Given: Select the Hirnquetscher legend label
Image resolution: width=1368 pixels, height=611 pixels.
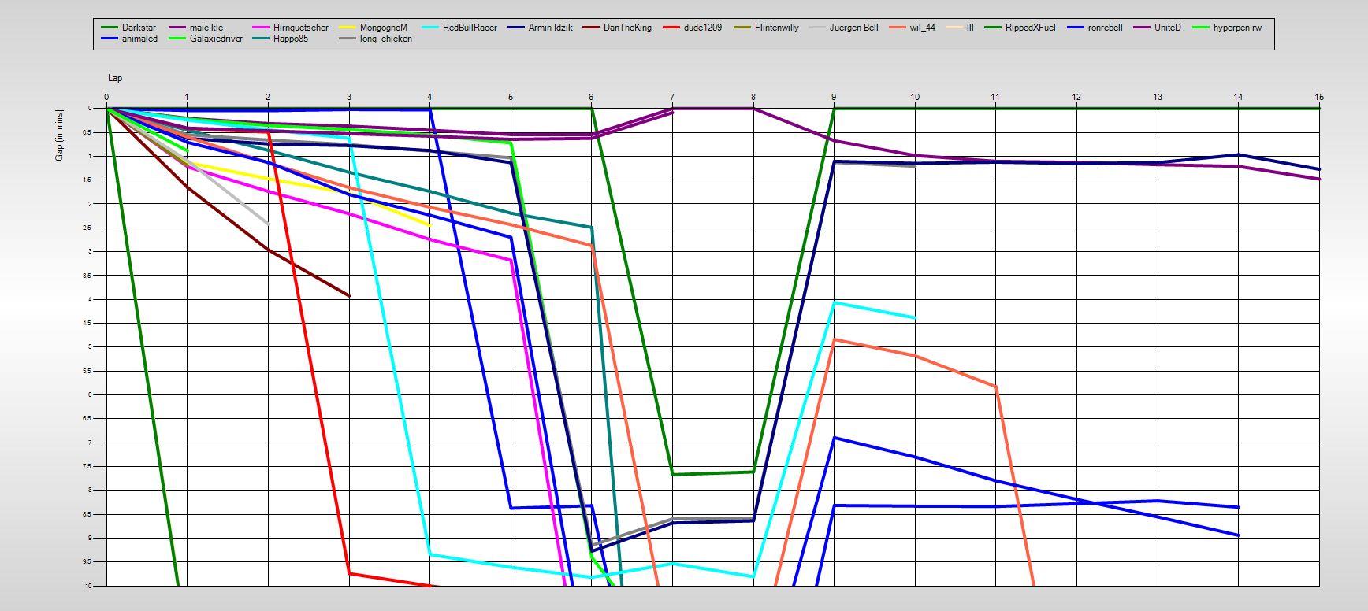Looking at the screenshot, I should pyautogui.click(x=301, y=28).
